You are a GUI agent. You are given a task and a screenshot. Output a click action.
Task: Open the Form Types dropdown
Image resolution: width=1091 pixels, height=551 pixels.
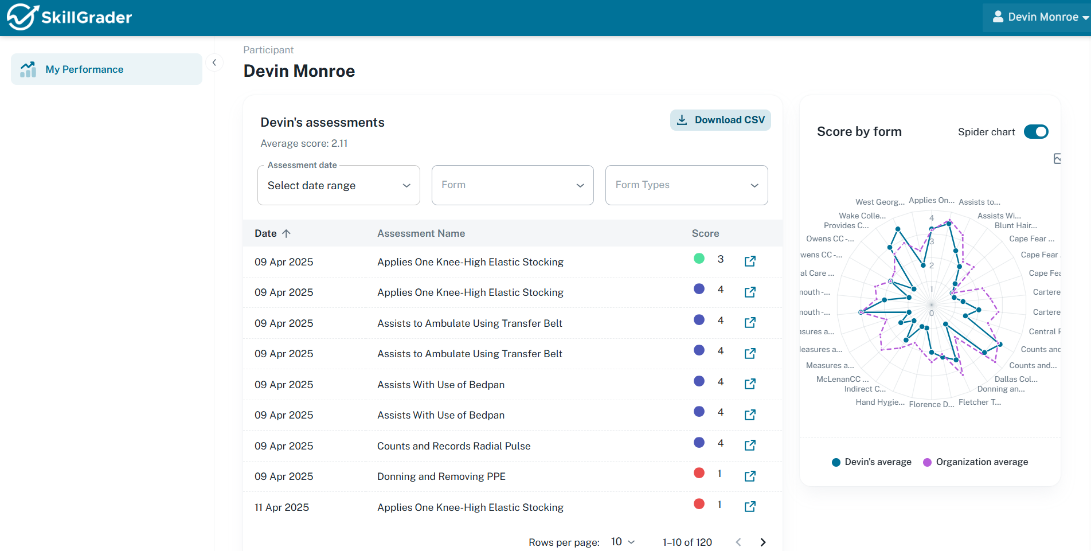point(686,185)
